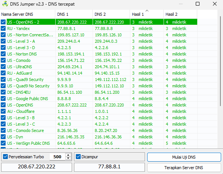Uncheck the RU - Yandex checkbox
Screen dimensions: 223x174
[3, 28]
